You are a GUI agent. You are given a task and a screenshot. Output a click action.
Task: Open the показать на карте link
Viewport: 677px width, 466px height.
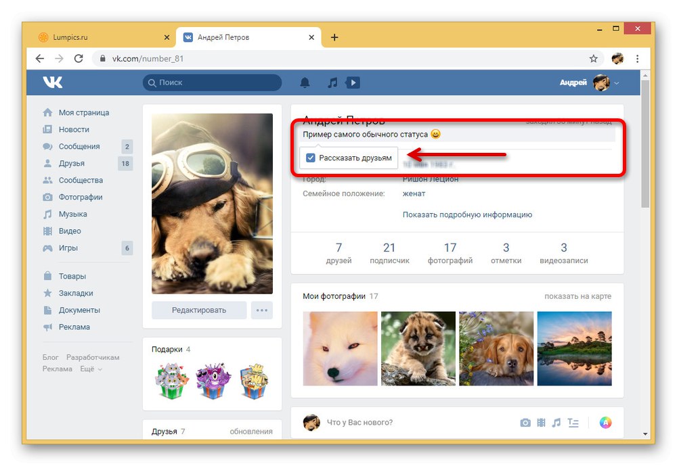point(577,296)
